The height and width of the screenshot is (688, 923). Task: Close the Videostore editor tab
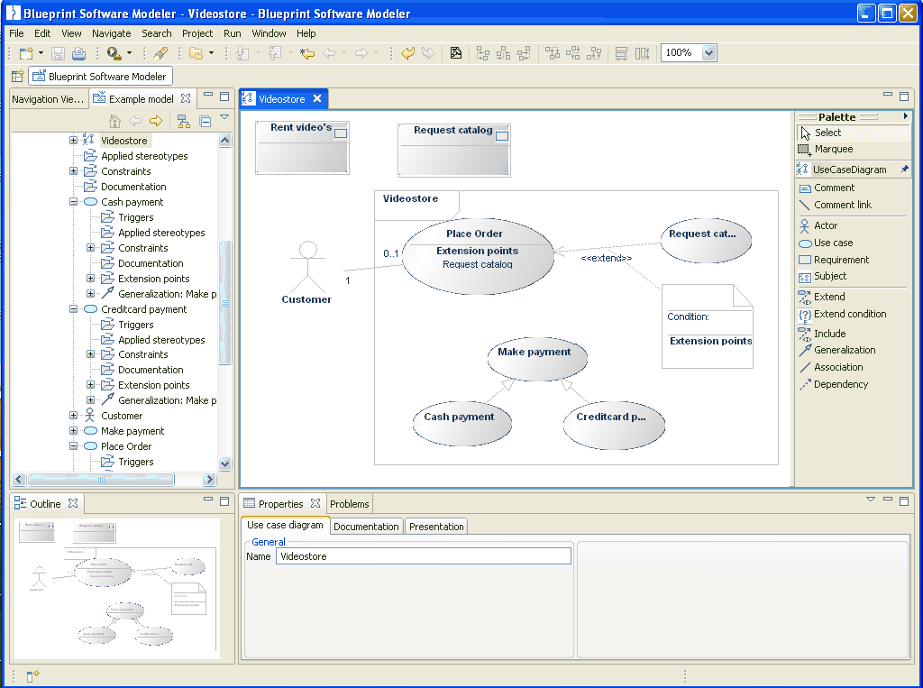(x=316, y=99)
